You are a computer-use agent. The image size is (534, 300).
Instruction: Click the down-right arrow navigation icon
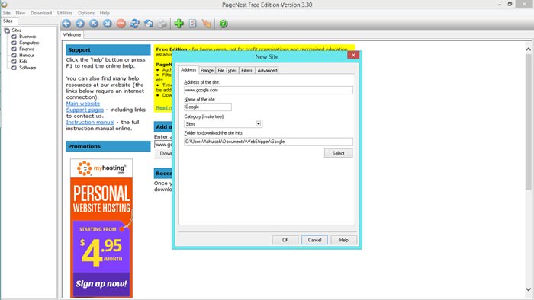tap(108, 24)
